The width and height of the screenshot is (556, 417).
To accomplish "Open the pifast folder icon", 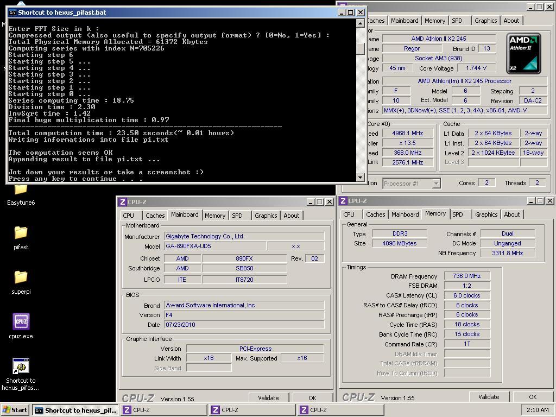I will [21, 237].
